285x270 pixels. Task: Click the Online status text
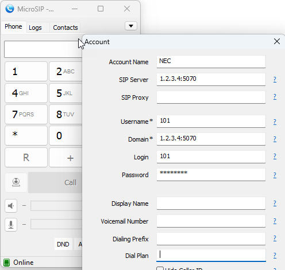coord(24,263)
